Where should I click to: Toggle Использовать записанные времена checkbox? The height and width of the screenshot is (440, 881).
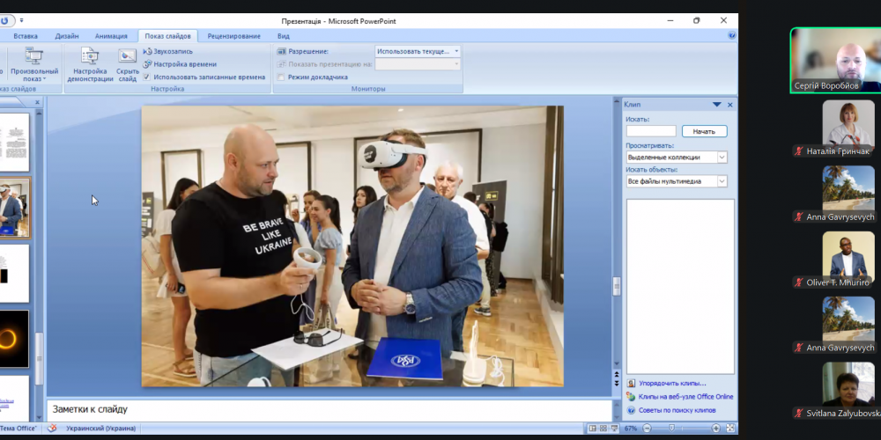coord(147,77)
